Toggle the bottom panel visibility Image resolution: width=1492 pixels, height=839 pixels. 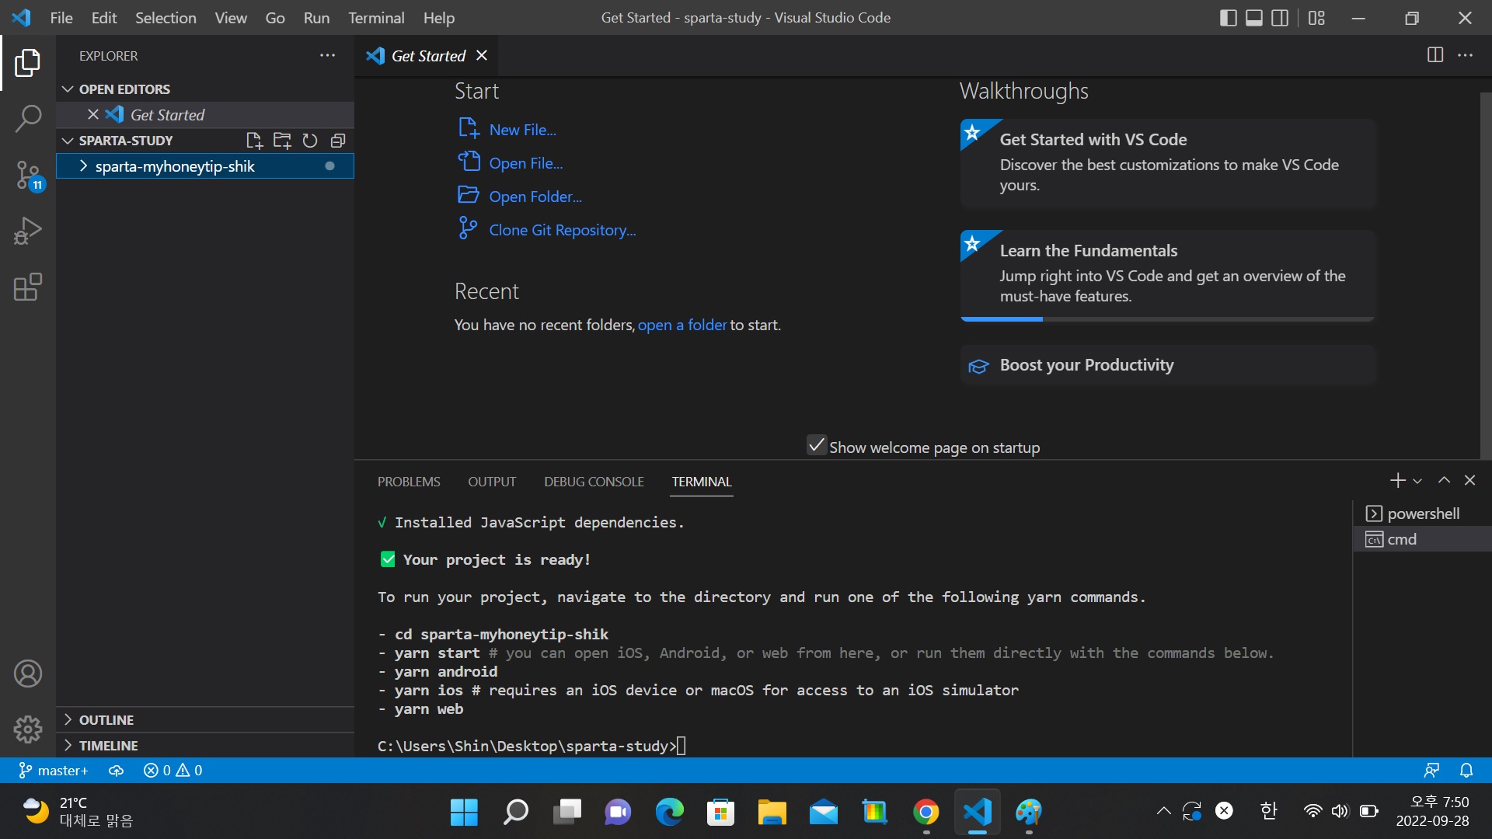tap(1254, 17)
